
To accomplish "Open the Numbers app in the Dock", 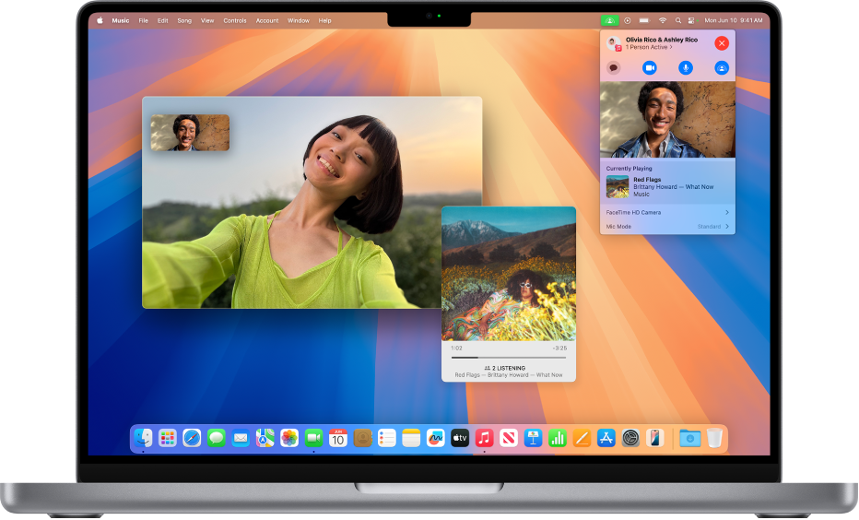I will tap(558, 439).
